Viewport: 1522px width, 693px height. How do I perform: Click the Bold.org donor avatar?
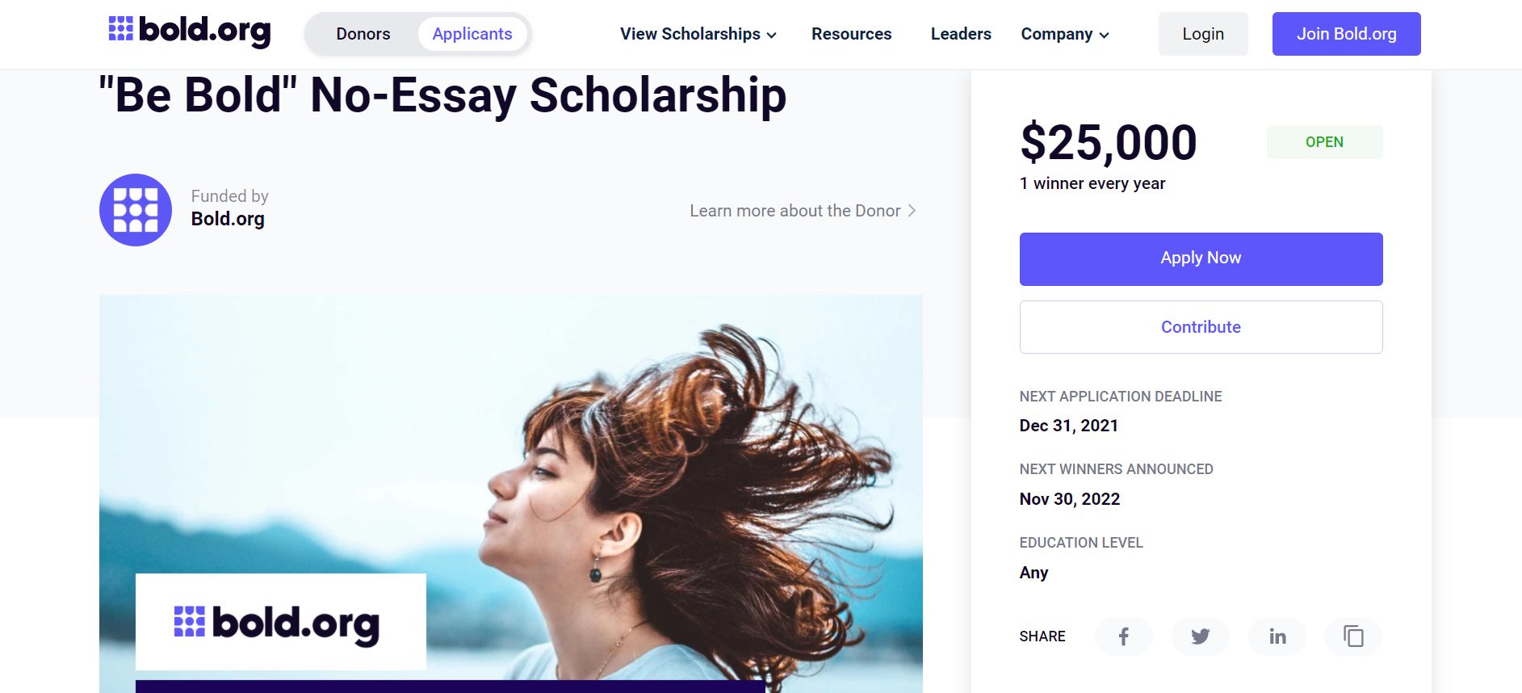(136, 210)
